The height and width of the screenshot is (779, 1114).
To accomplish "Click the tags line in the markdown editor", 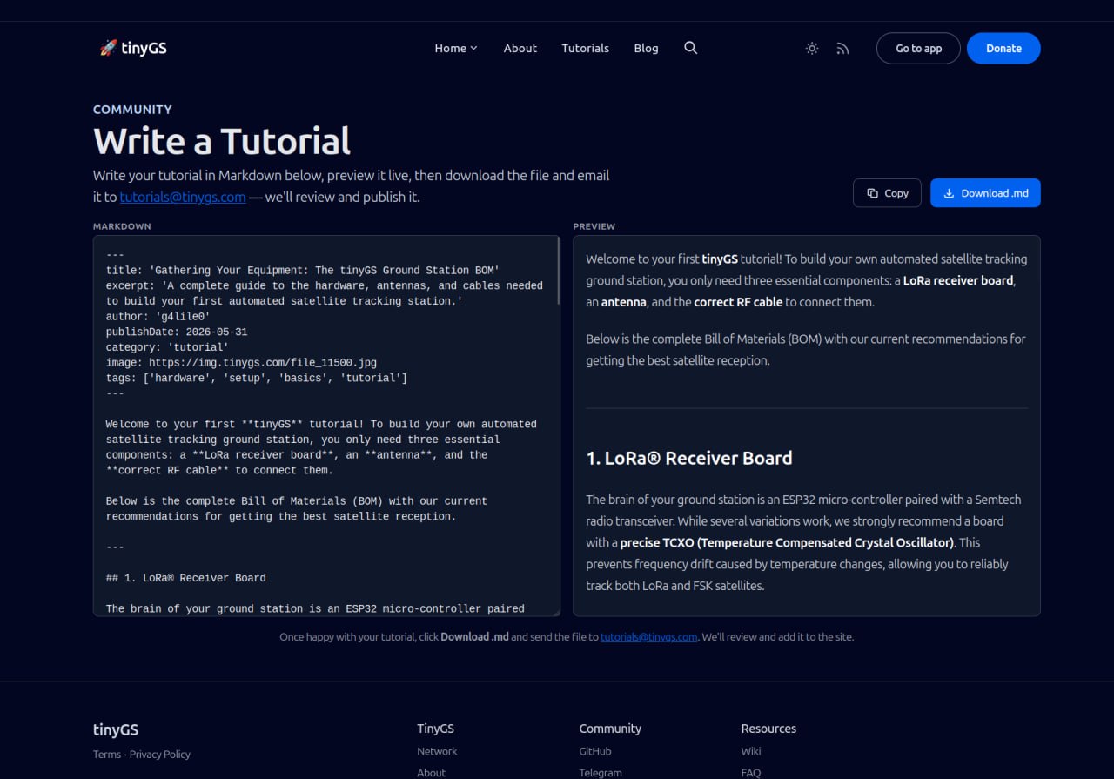I will [257, 378].
